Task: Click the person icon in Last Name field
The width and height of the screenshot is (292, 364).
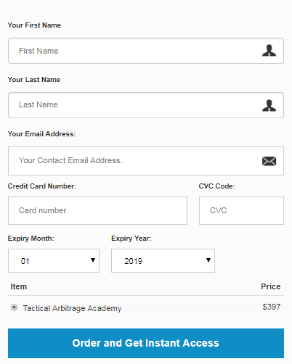Action: (x=269, y=105)
